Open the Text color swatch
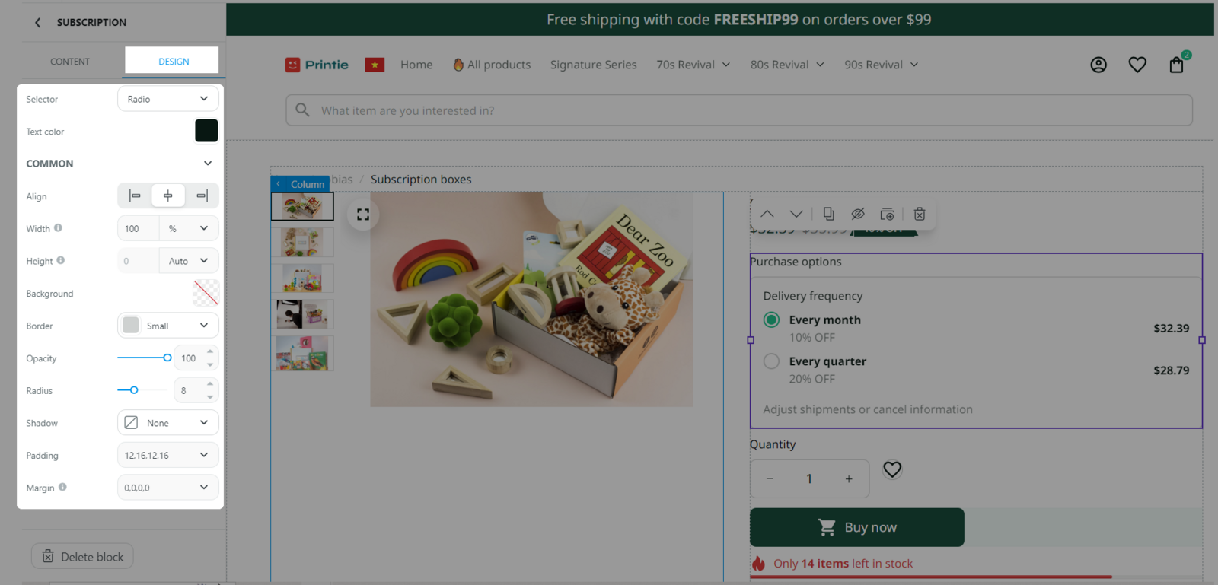The height and width of the screenshot is (585, 1218). (x=206, y=131)
